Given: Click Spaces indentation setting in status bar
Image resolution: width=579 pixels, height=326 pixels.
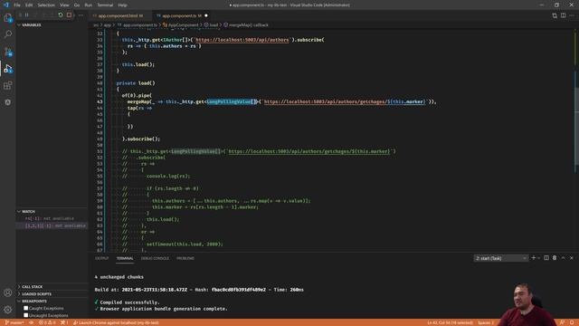Looking at the screenshot, I should [x=486, y=322].
